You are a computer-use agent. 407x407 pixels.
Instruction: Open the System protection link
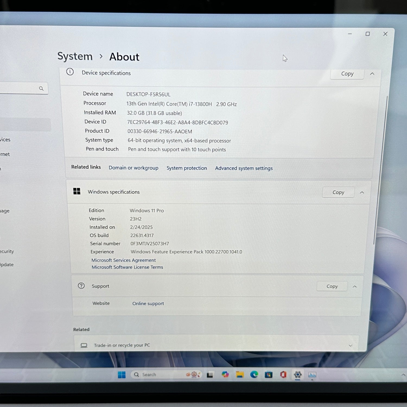click(x=187, y=168)
